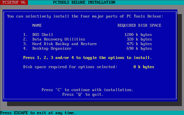Click the '0 k bytes' total value
This screenshot has height=115, width=184.
pyautogui.click(x=144, y=67)
